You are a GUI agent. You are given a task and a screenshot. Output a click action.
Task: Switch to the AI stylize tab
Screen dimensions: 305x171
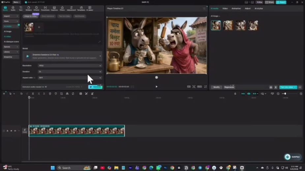pos(259,9)
